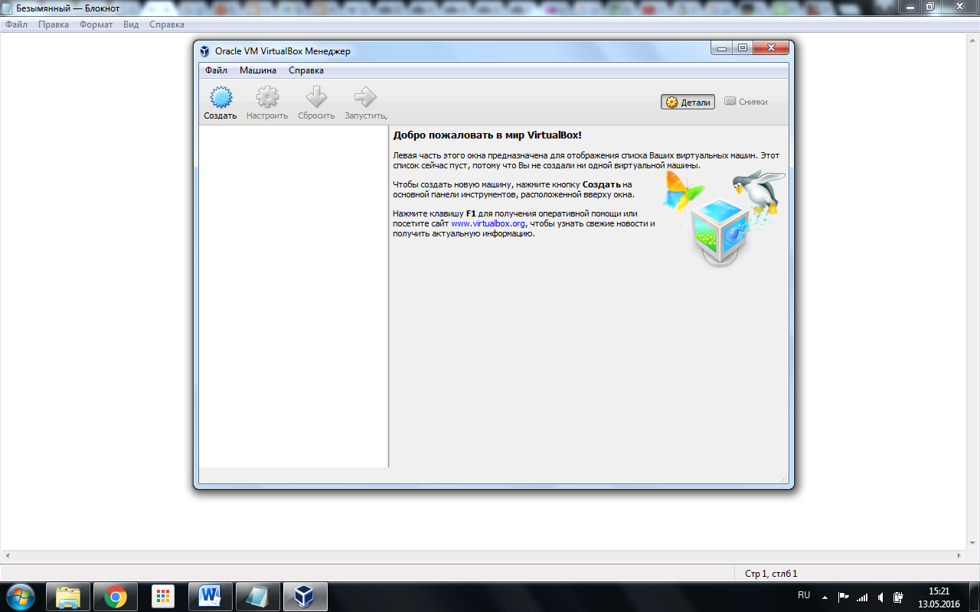Image resolution: width=980 pixels, height=612 pixels.
Task: Click the VirtualBox taskbar icon
Action: point(305,597)
